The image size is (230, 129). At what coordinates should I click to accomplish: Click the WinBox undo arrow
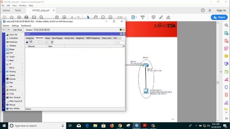[4, 30]
